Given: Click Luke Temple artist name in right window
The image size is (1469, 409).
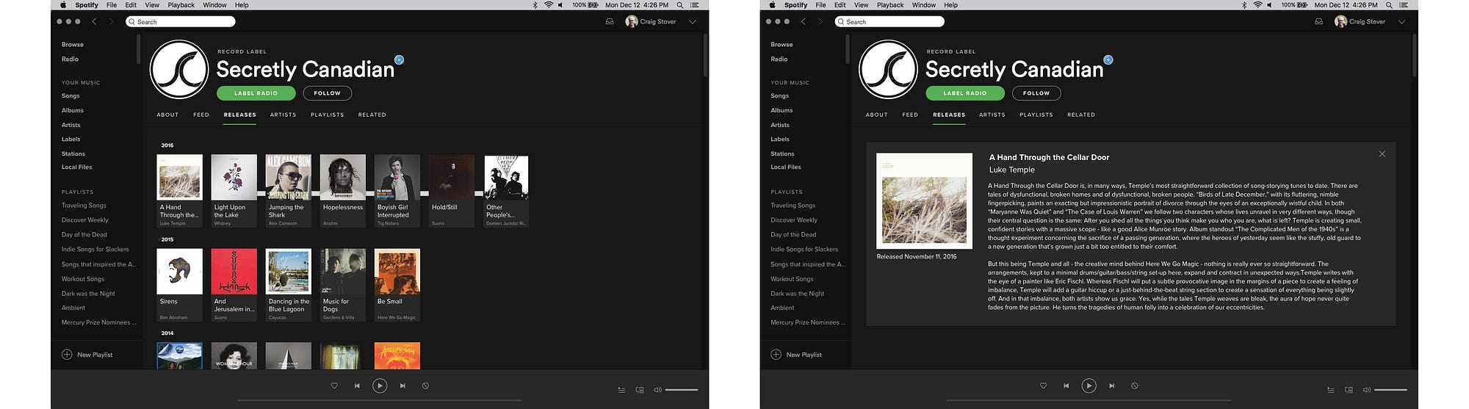Looking at the screenshot, I should (1011, 170).
